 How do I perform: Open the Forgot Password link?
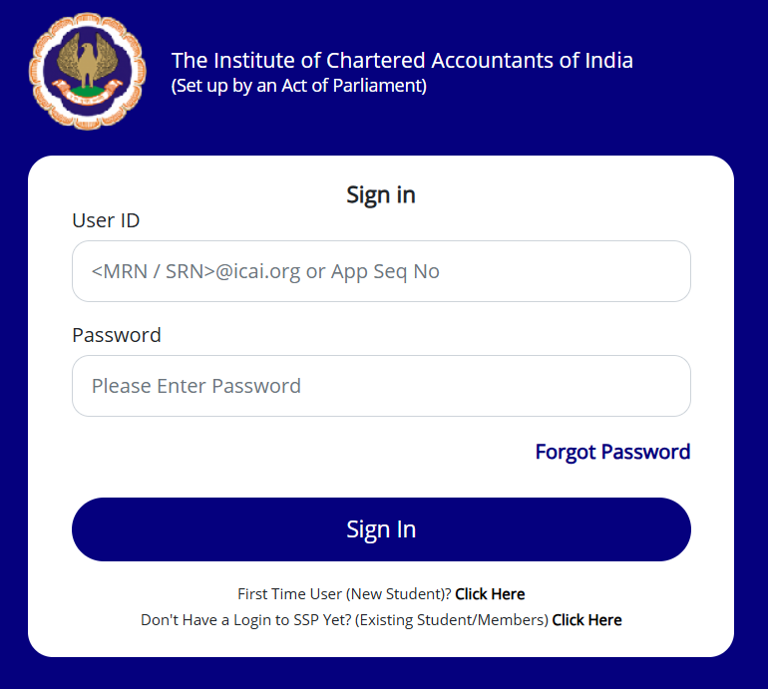[x=612, y=452]
